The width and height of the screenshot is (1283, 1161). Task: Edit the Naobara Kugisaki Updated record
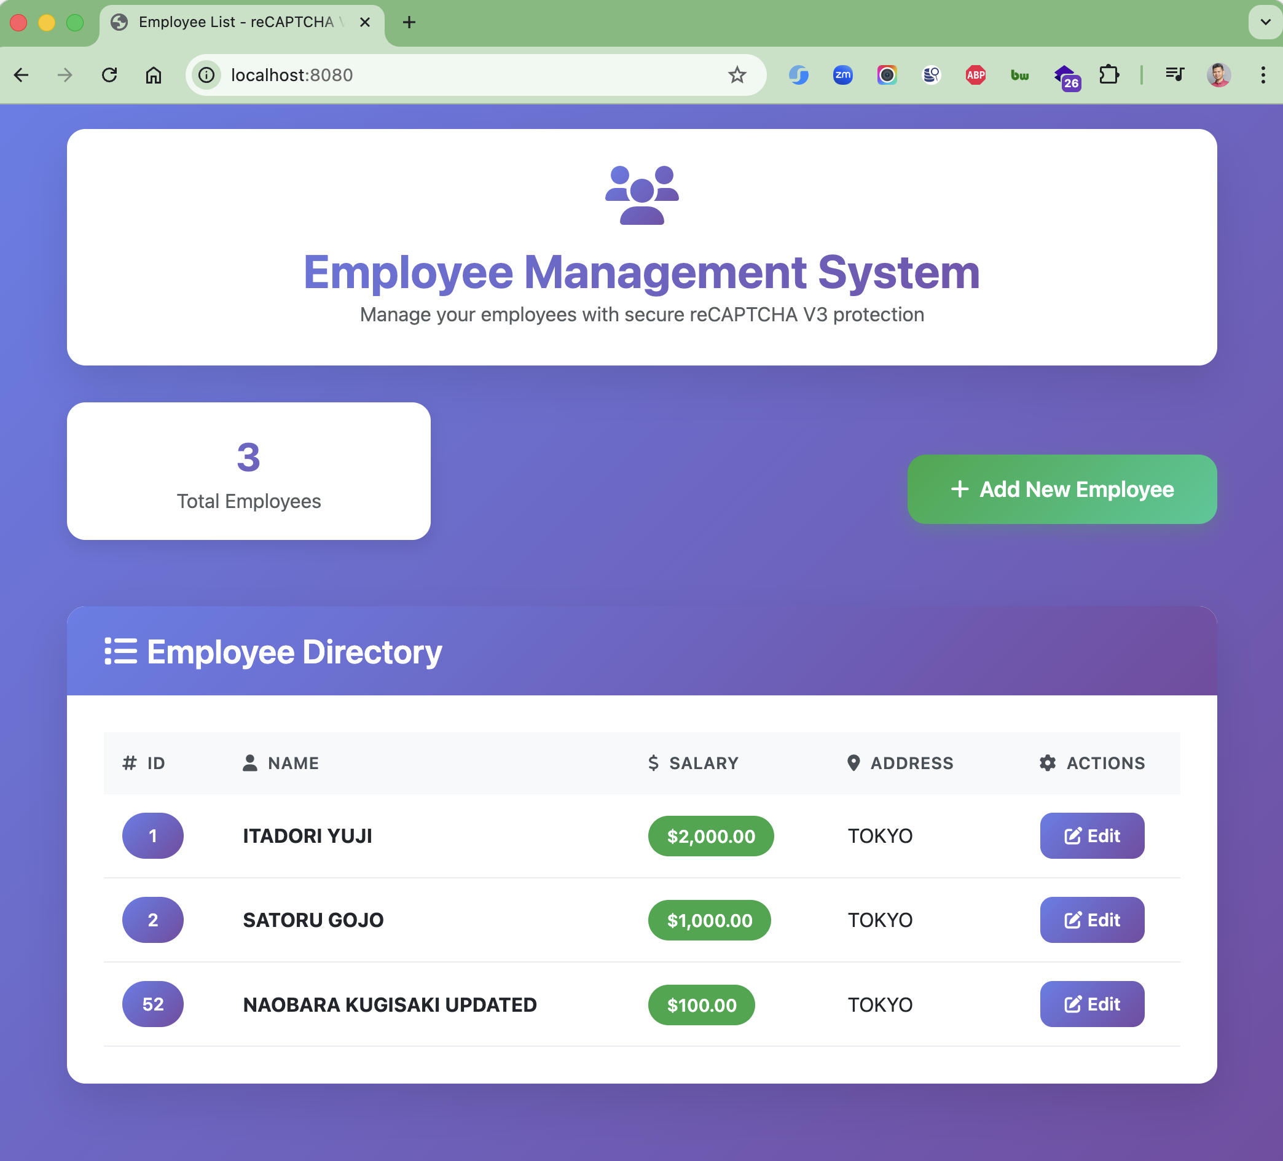tap(1091, 1004)
